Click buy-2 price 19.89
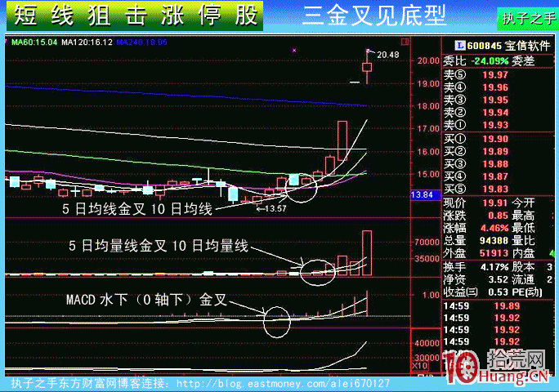Image resolution: width=559 pixels, height=392 pixels. pyautogui.click(x=495, y=151)
